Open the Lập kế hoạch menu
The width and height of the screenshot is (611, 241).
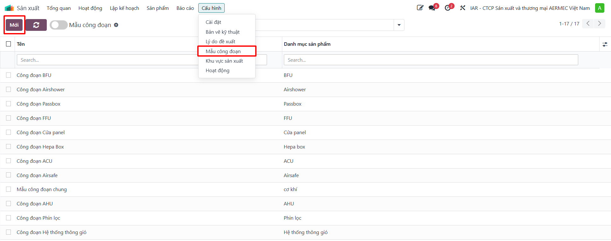tap(124, 8)
